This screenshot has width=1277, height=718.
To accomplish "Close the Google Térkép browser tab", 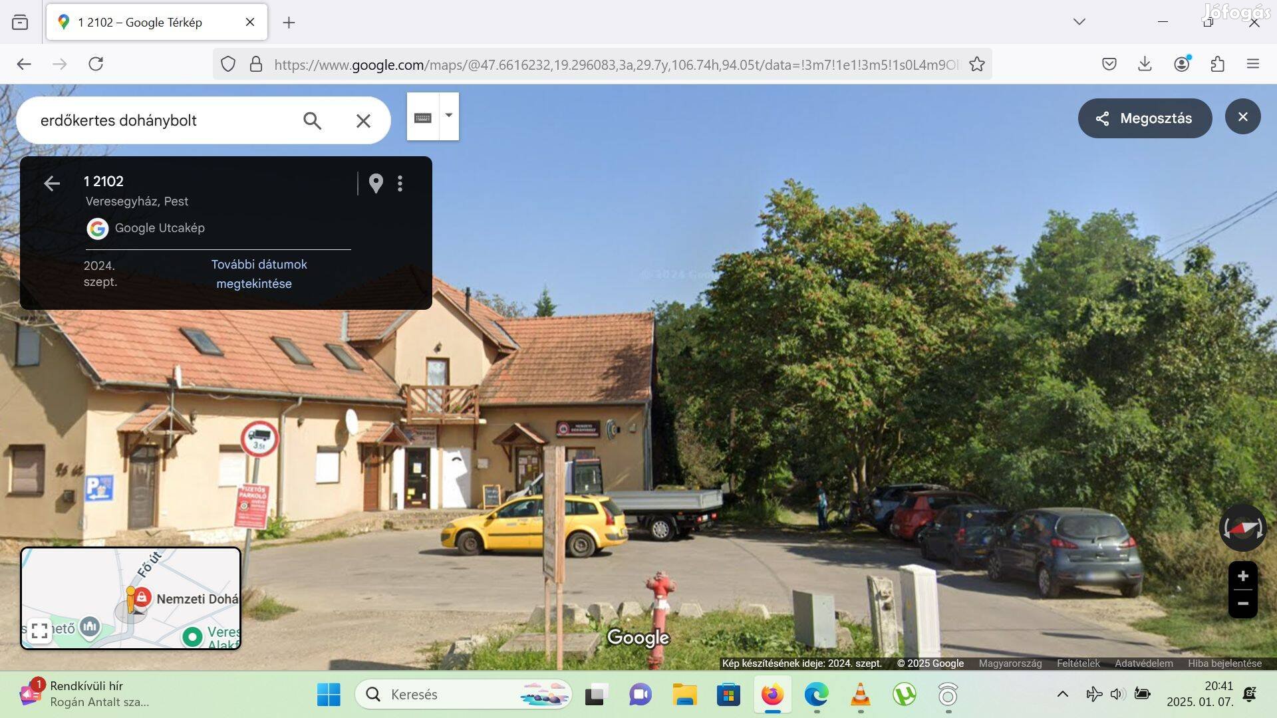I will 250,22.
